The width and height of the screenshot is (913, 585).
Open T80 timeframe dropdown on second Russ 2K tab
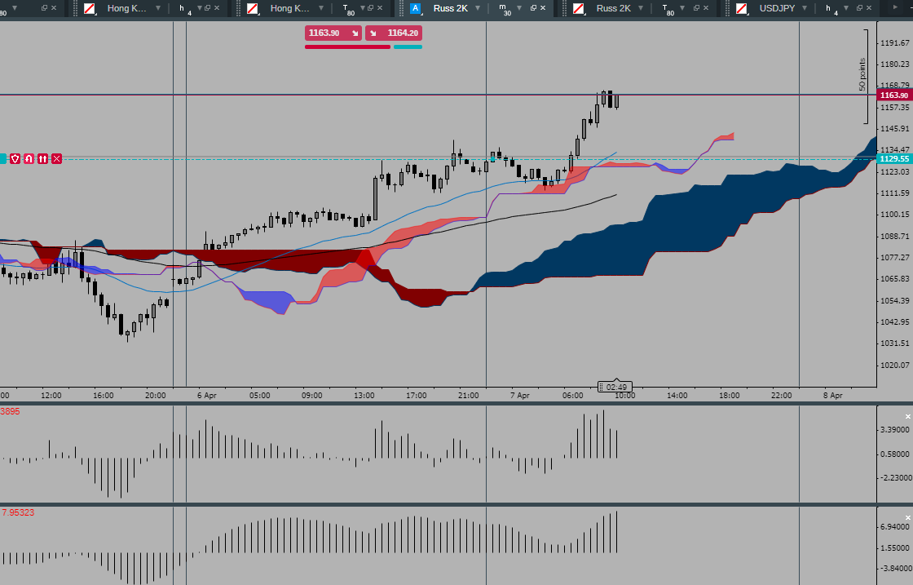pos(682,8)
